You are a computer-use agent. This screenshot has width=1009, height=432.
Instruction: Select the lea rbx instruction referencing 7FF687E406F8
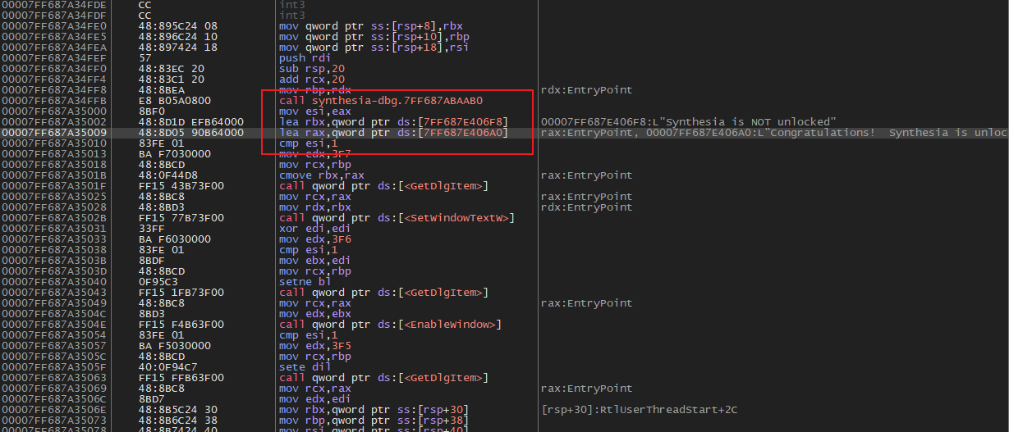[393, 122]
